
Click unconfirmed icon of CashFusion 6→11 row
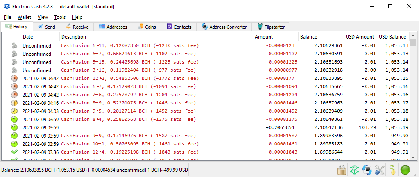pyautogui.click(x=14, y=46)
